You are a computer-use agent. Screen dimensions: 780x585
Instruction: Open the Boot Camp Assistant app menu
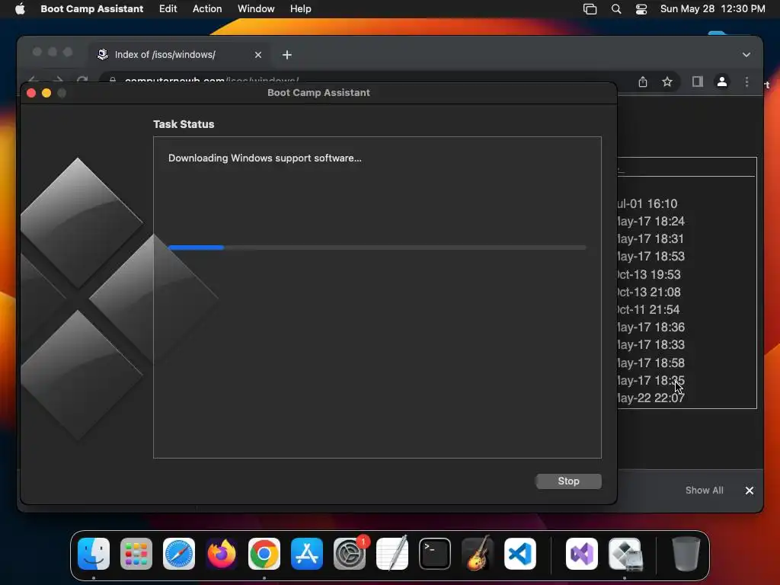[91, 8]
